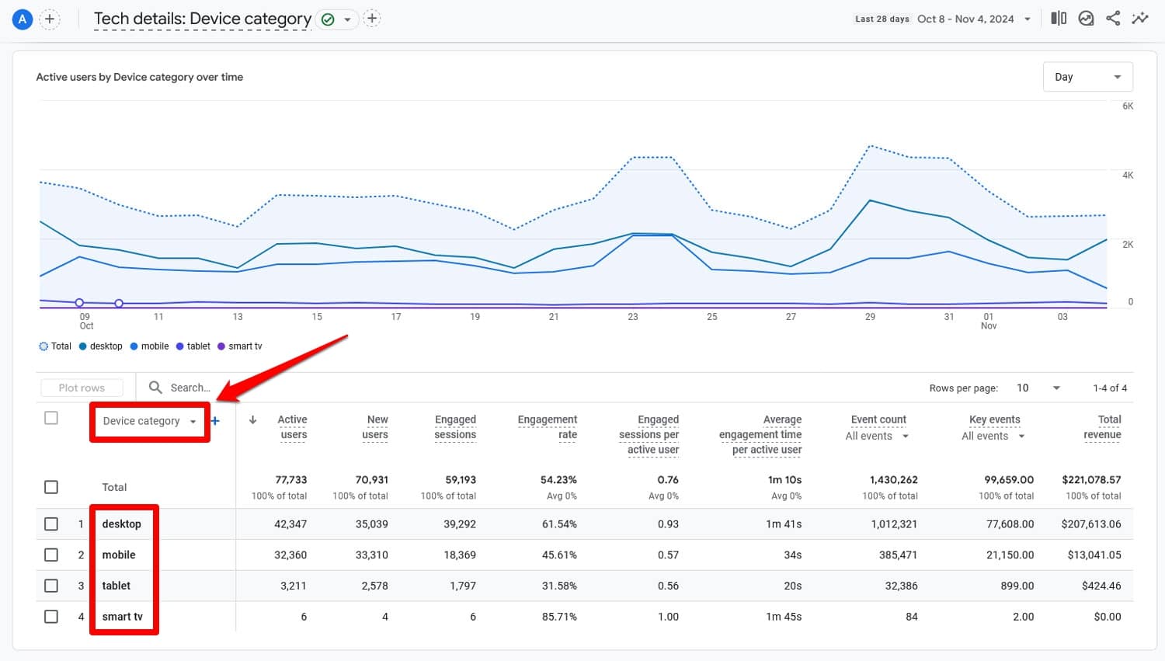
Task: Sort by Active users descending arrow
Action: point(252,419)
